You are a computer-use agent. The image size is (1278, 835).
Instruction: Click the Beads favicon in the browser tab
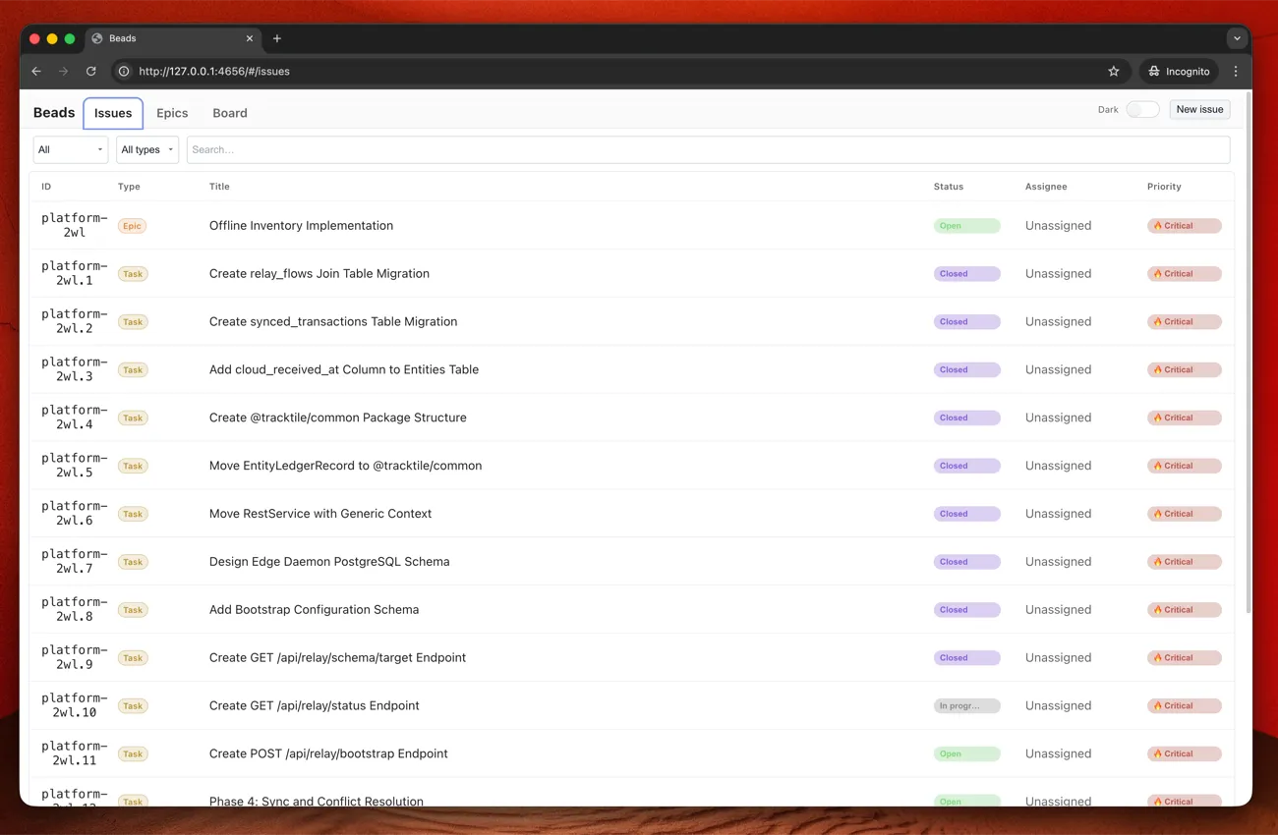point(96,38)
